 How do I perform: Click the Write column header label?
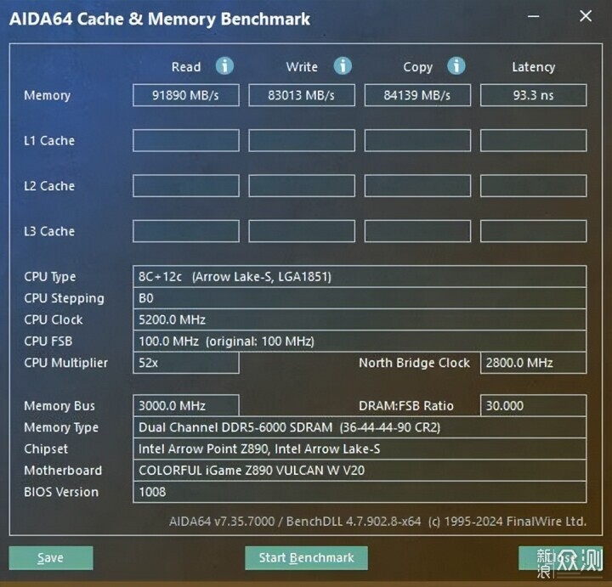pyautogui.click(x=302, y=67)
